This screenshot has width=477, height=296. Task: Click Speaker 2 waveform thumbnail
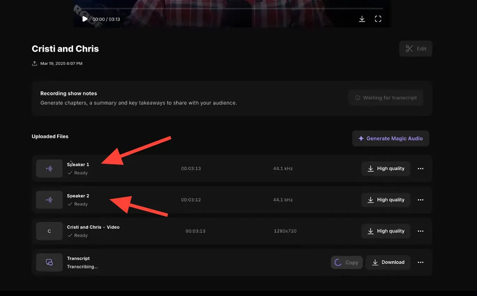point(49,200)
